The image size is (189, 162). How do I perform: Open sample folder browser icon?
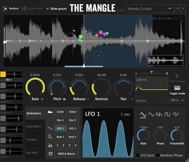[x=181, y=19]
